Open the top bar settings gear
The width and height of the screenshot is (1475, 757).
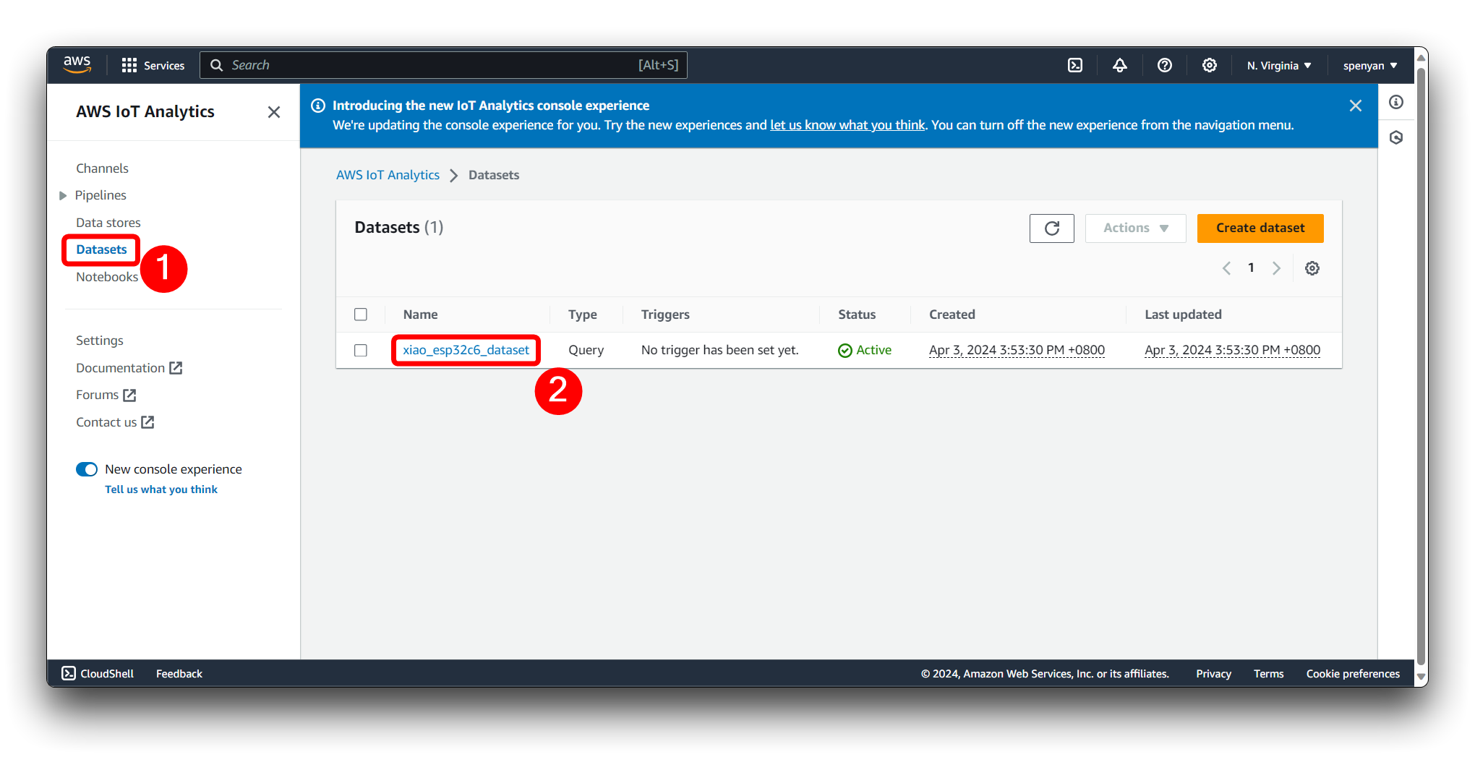[1210, 65]
